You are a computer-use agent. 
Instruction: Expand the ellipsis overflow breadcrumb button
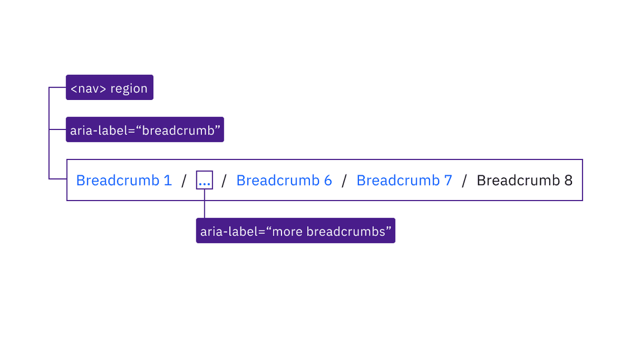tap(204, 181)
